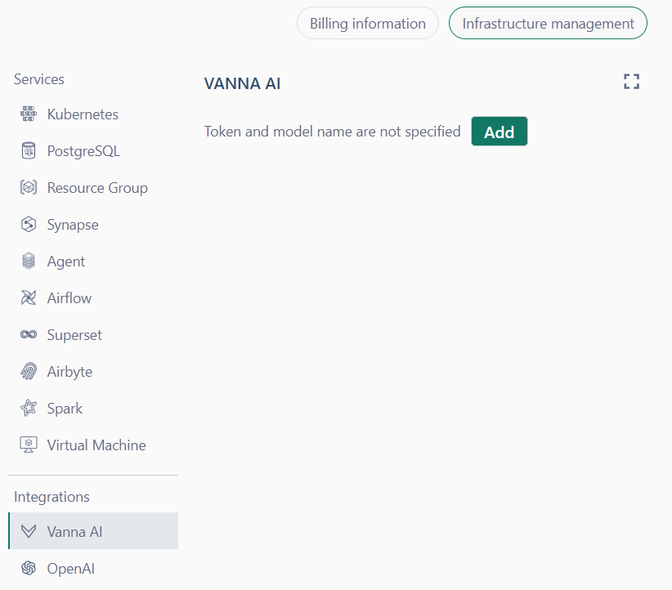Click the Integrations section heading
672x590 pixels.
(x=52, y=497)
